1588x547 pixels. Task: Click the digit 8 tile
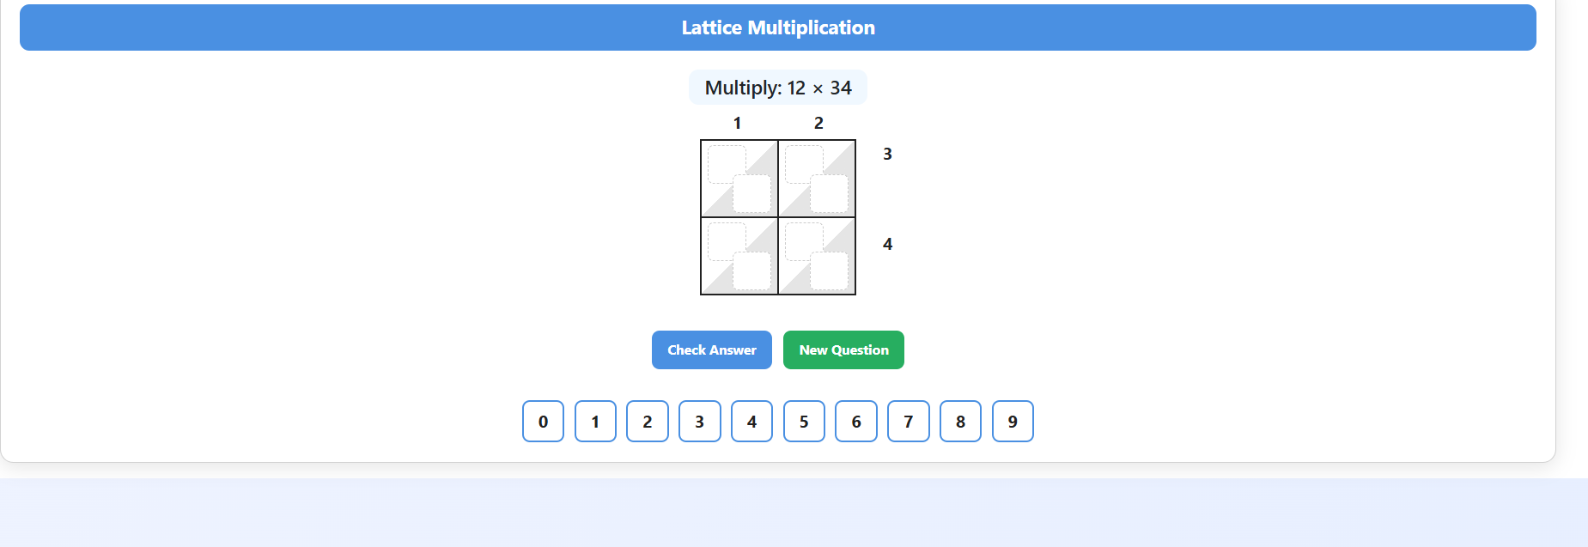(x=960, y=422)
